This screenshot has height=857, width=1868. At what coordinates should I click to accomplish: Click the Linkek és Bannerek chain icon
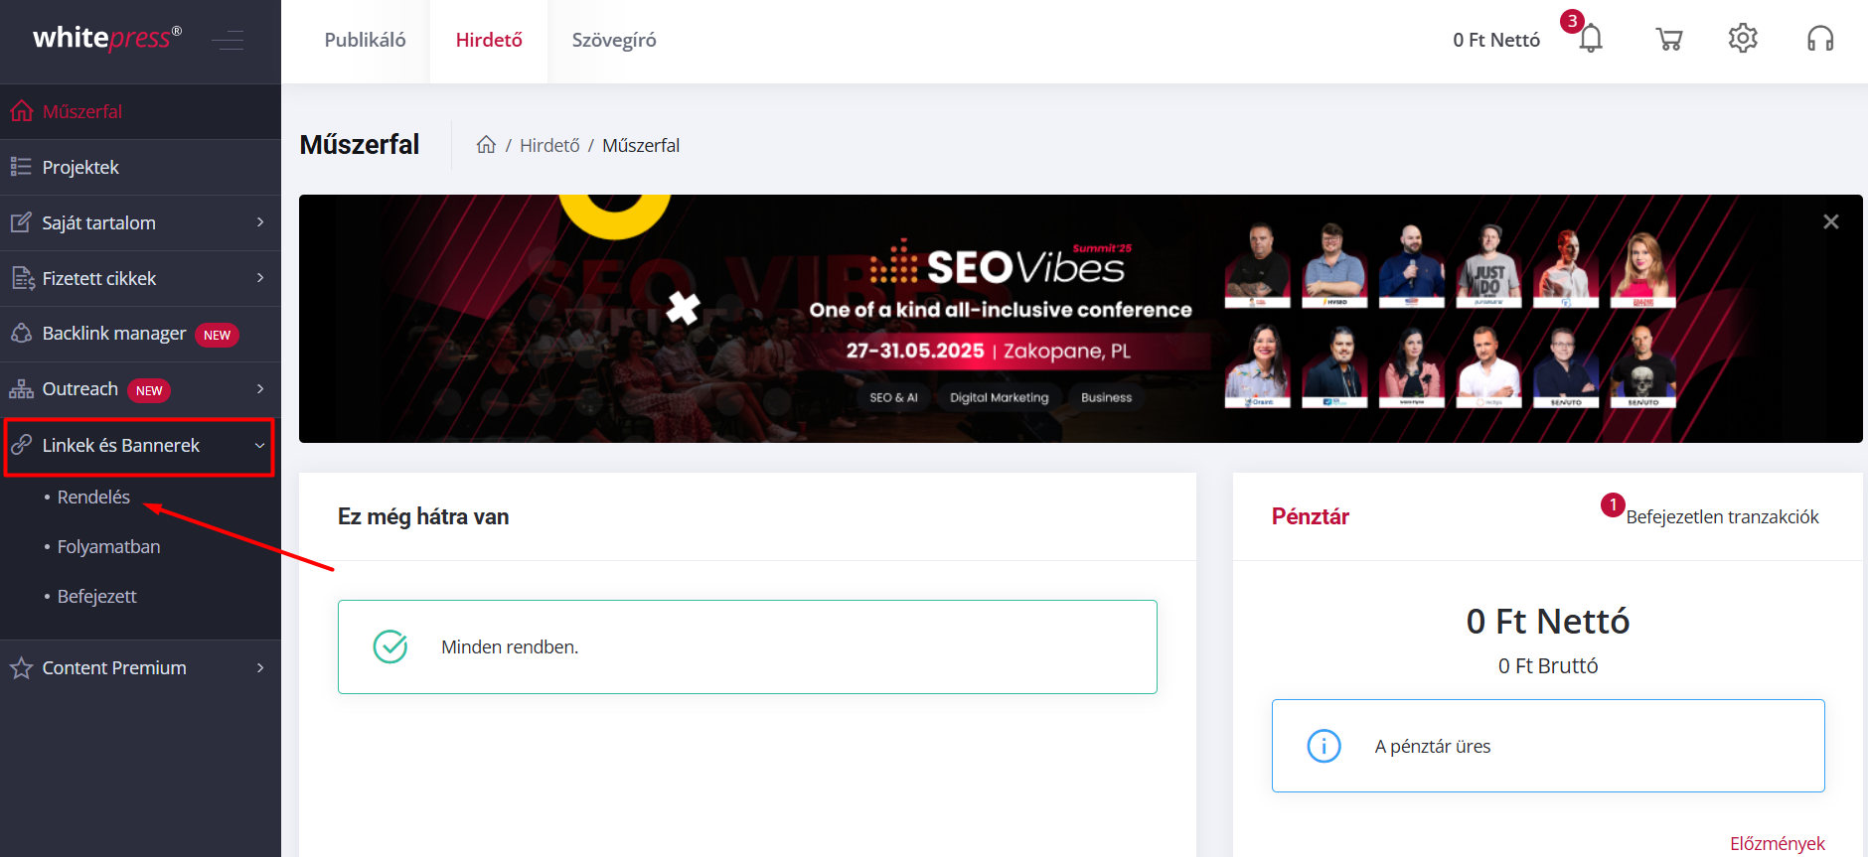21,445
